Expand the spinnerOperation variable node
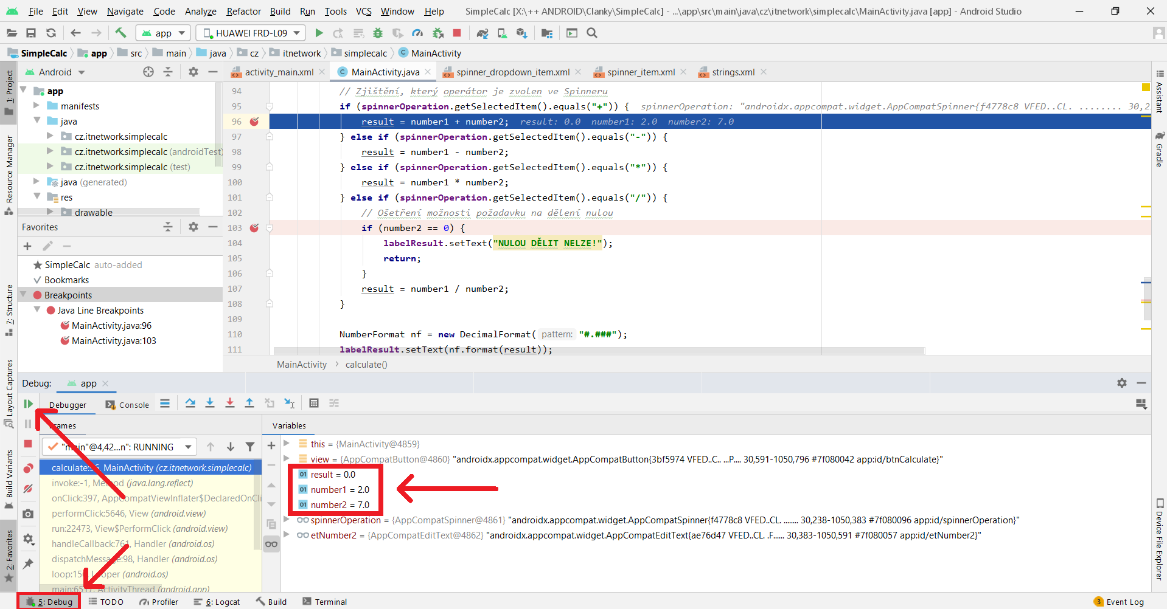The width and height of the screenshot is (1167, 609). pos(287,520)
